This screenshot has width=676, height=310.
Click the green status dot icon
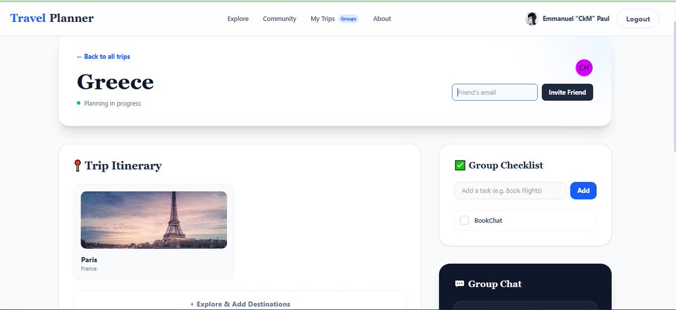(x=78, y=103)
